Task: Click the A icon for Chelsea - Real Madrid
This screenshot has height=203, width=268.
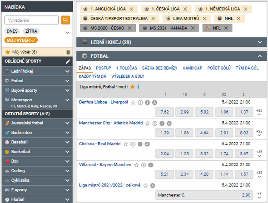Action: pyautogui.click(x=147, y=144)
